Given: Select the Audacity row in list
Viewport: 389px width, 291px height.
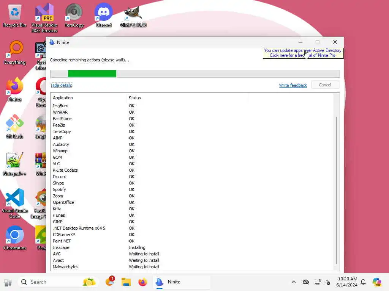Looking at the screenshot, I should pyautogui.click(x=192, y=144).
